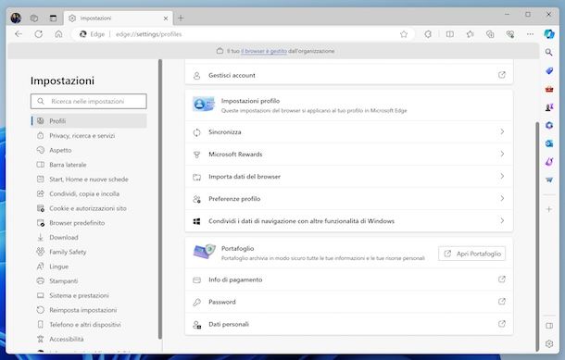The height and width of the screenshot is (360, 565).
Task: Open the sidebar Shopping tag icon
Action: [549, 70]
